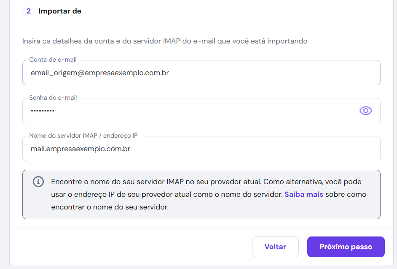The height and width of the screenshot is (269, 397).
Task: Click the Importar de section heading
Action: coord(60,11)
